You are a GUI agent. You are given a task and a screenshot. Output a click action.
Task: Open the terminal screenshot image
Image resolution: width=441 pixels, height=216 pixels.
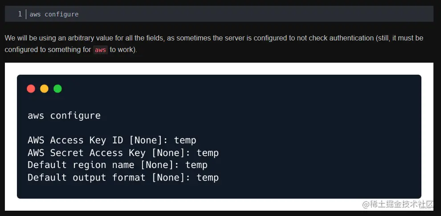219,136
